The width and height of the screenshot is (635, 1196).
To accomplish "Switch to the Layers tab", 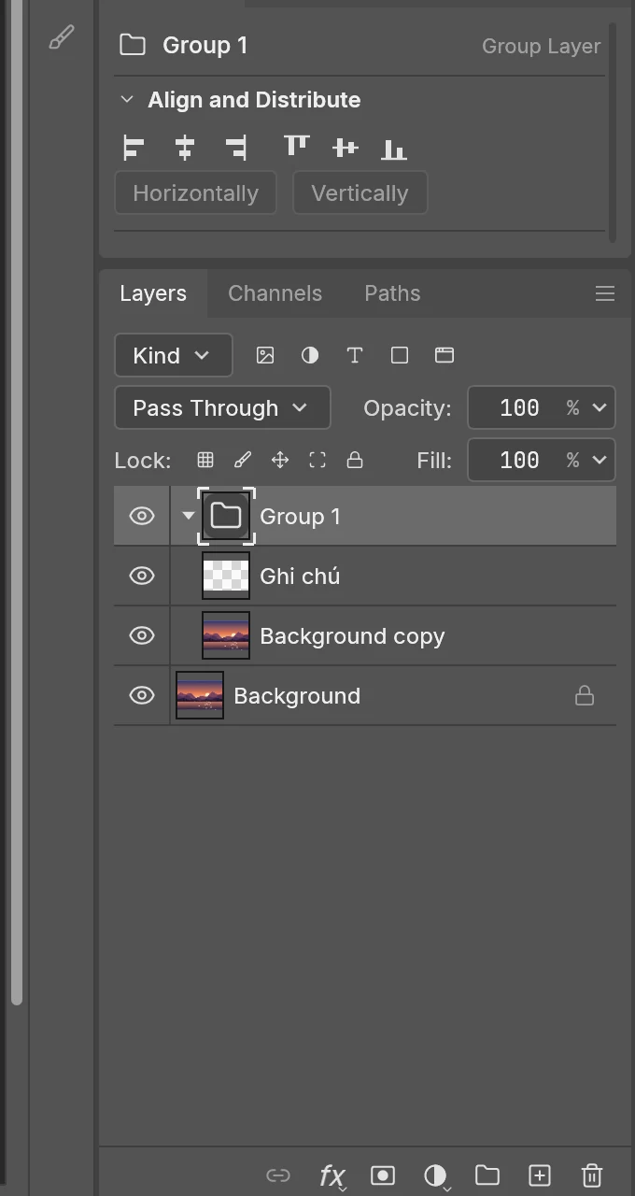I will point(153,293).
